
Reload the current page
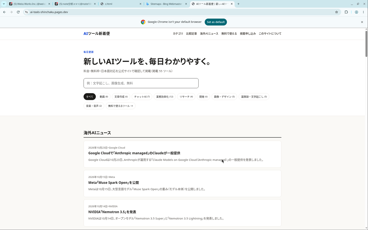click(18, 12)
